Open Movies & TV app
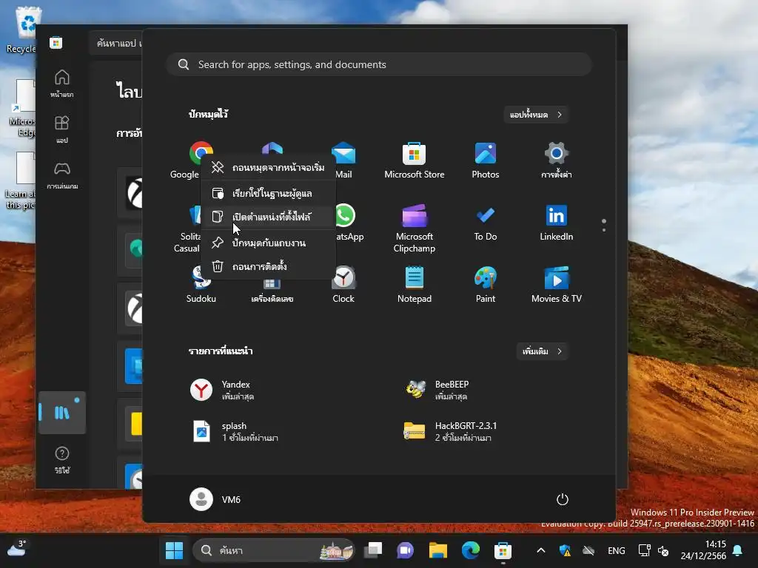 point(557,285)
